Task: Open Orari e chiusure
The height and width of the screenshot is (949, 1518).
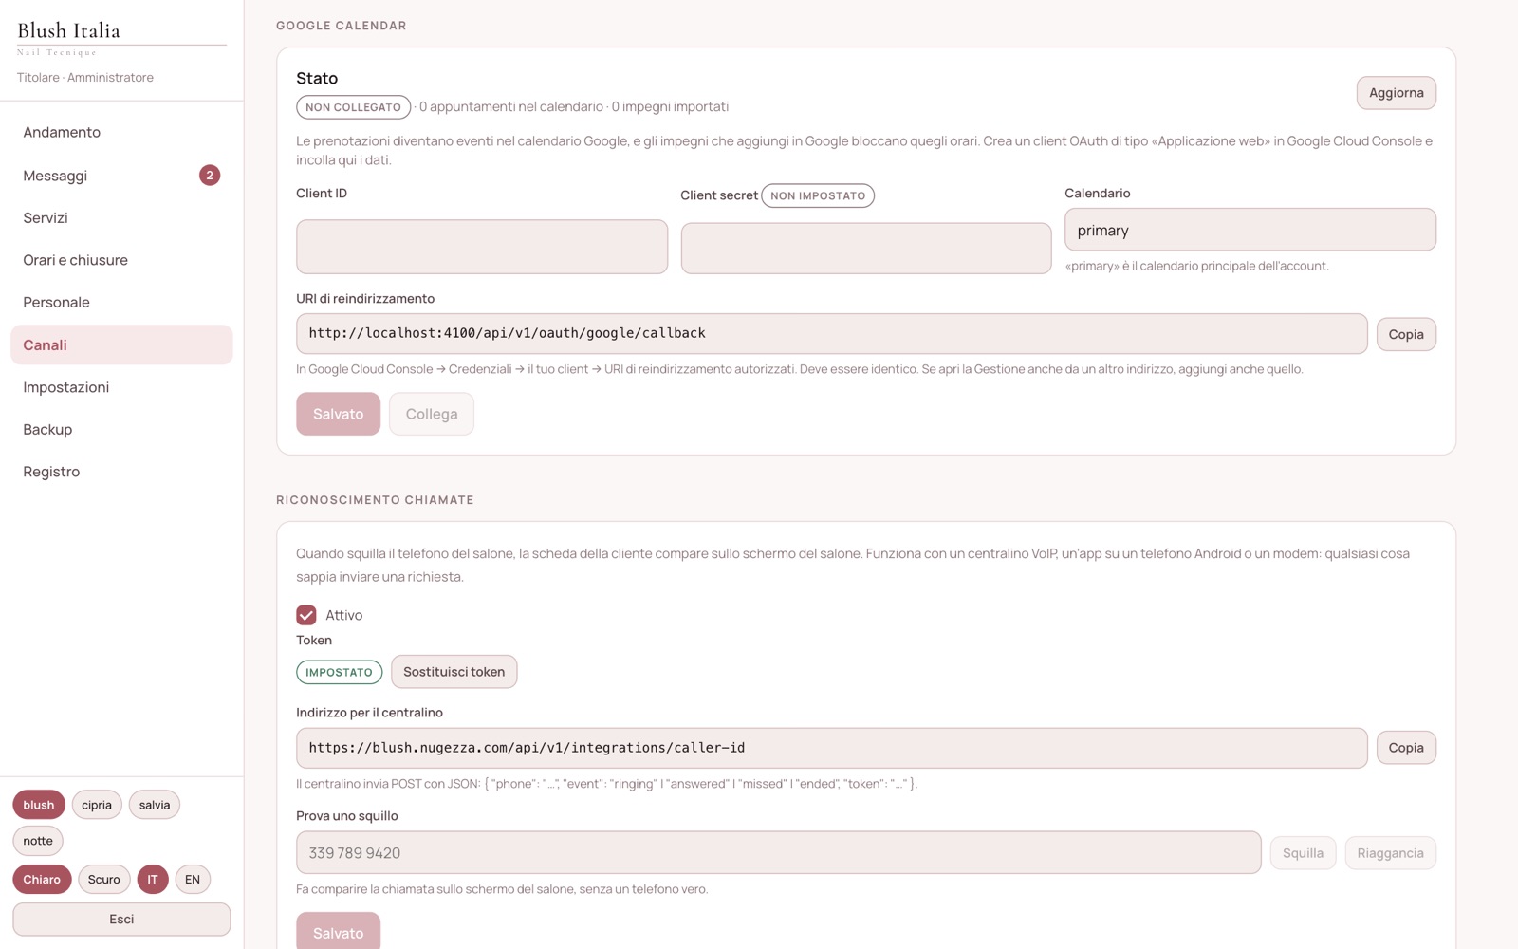Action: (x=121, y=260)
